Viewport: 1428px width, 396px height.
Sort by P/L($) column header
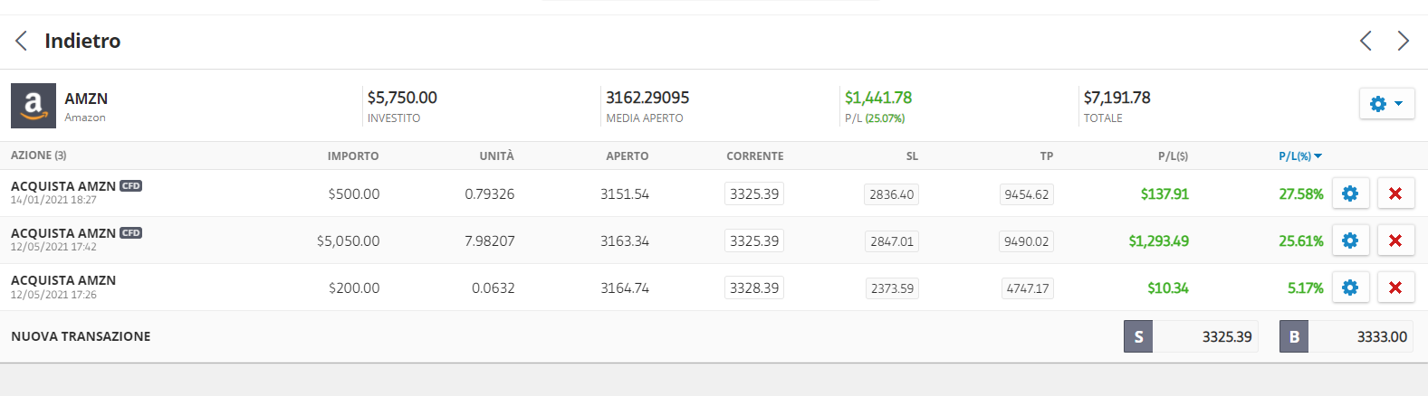click(1173, 156)
